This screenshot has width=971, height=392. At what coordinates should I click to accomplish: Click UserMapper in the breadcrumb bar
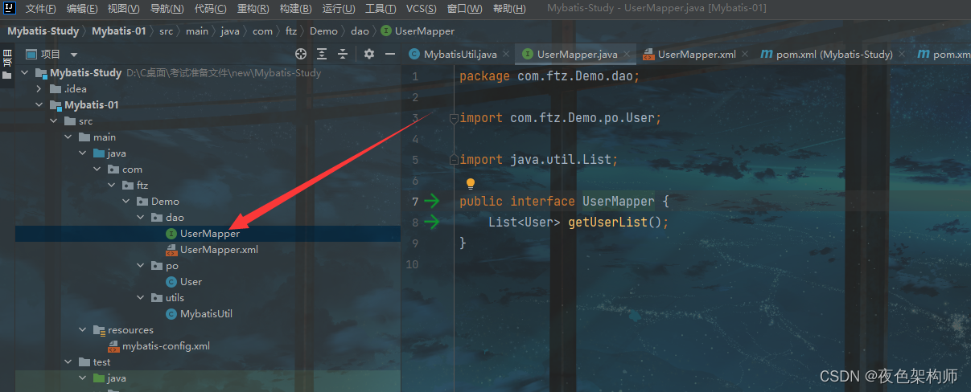point(424,31)
